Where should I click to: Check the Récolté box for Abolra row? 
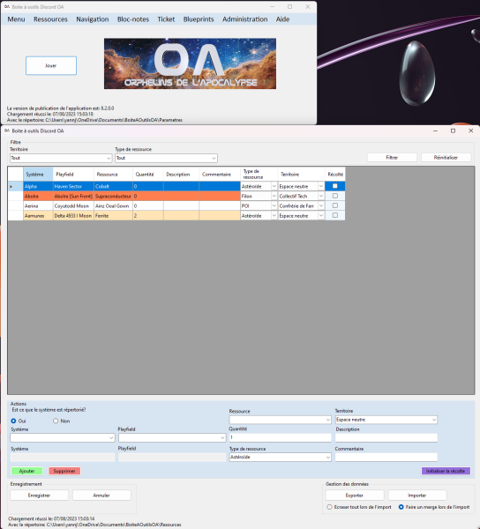(x=334, y=196)
